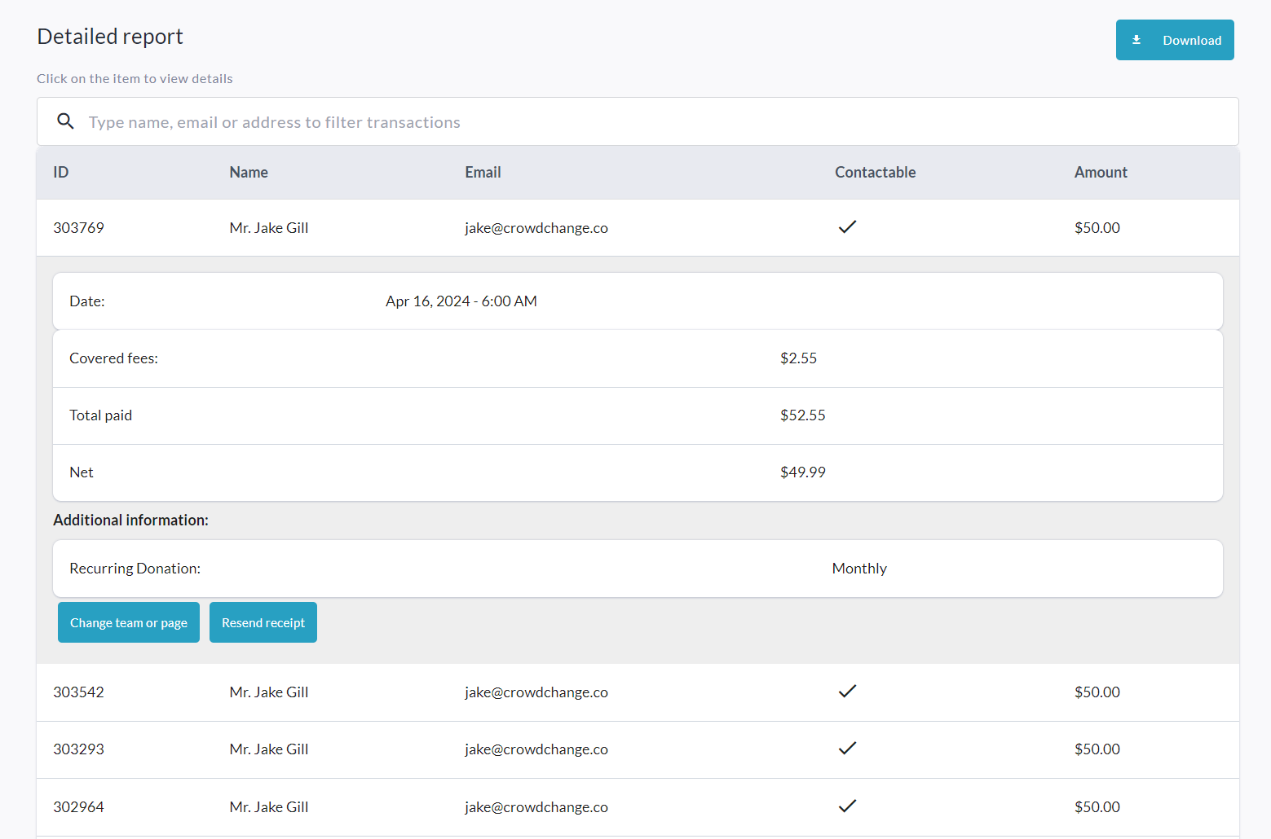This screenshot has height=839, width=1271.
Task: Expand details for transaction 303293
Action: (78, 749)
